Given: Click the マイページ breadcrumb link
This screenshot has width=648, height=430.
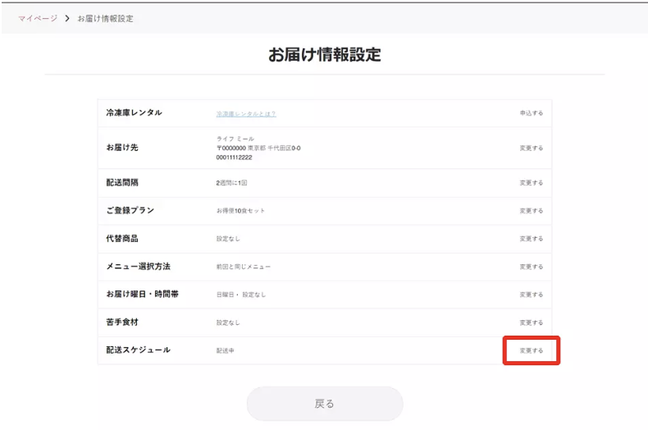Looking at the screenshot, I should click(38, 18).
